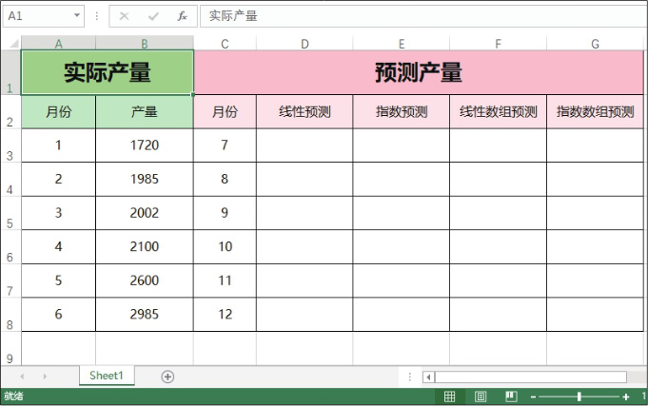This screenshot has height=406, width=648.
Task: Switch to Page Break Preview icon
Action: (x=512, y=396)
